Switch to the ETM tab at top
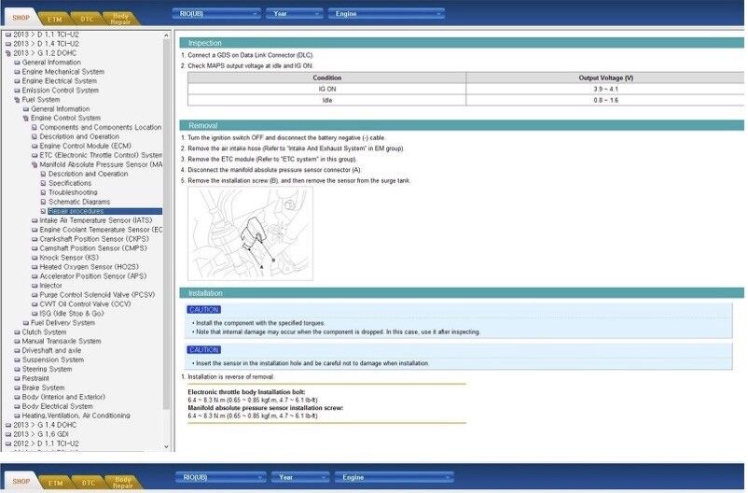The width and height of the screenshot is (748, 493). [x=55, y=16]
